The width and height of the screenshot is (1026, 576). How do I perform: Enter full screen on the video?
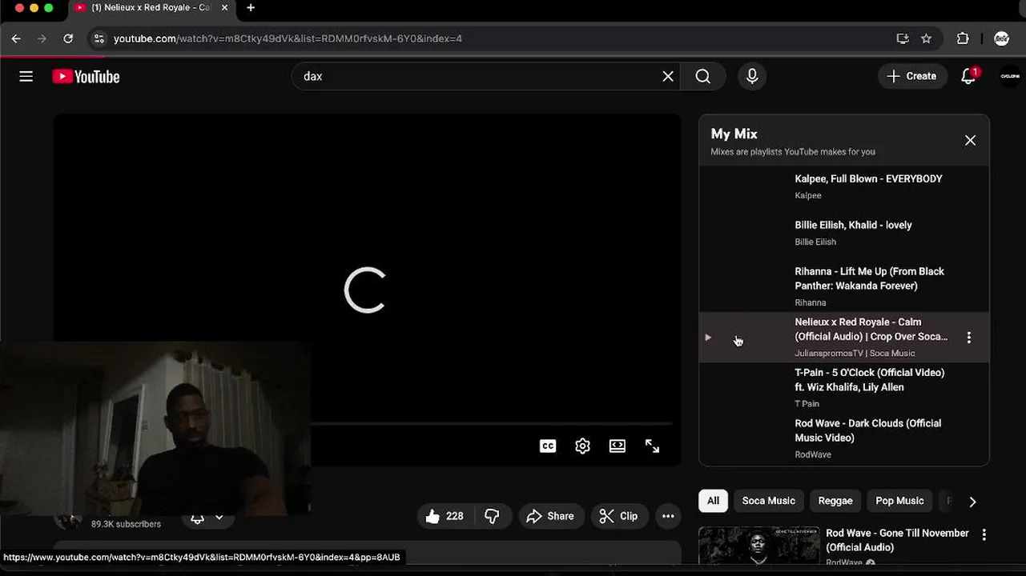pyautogui.click(x=653, y=446)
